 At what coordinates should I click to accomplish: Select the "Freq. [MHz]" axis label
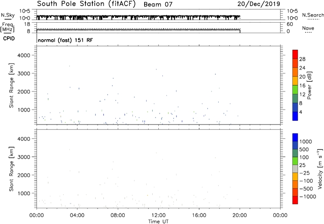[x=7, y=27]
